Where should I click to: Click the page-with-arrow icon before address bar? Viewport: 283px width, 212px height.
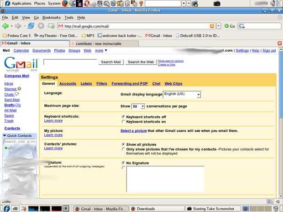tap(51, 26)
